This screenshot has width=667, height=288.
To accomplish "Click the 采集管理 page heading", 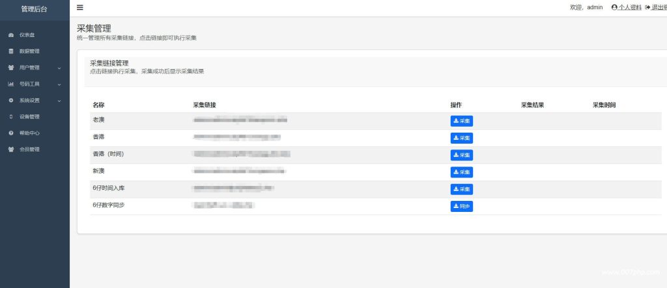I will tap(94, 29).
